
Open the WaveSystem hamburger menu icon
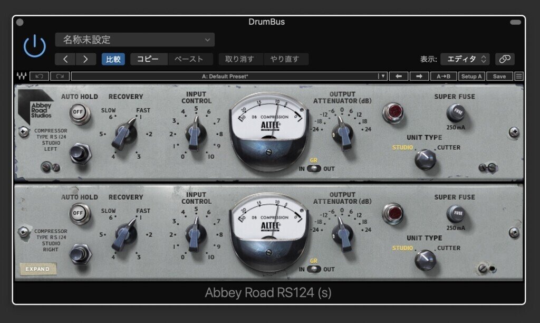tap(519, 76)
